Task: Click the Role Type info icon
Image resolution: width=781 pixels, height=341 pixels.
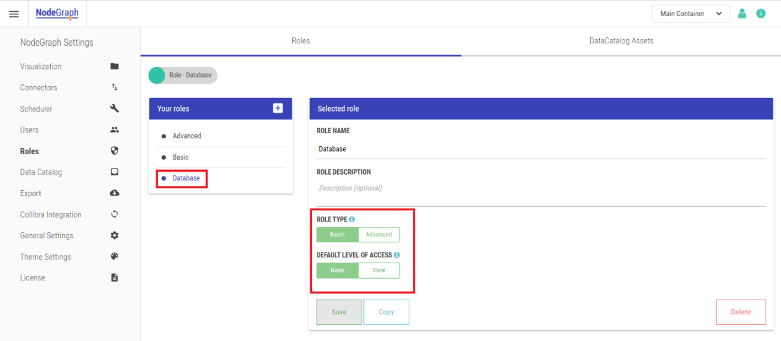Action: (x=352, y=219)
